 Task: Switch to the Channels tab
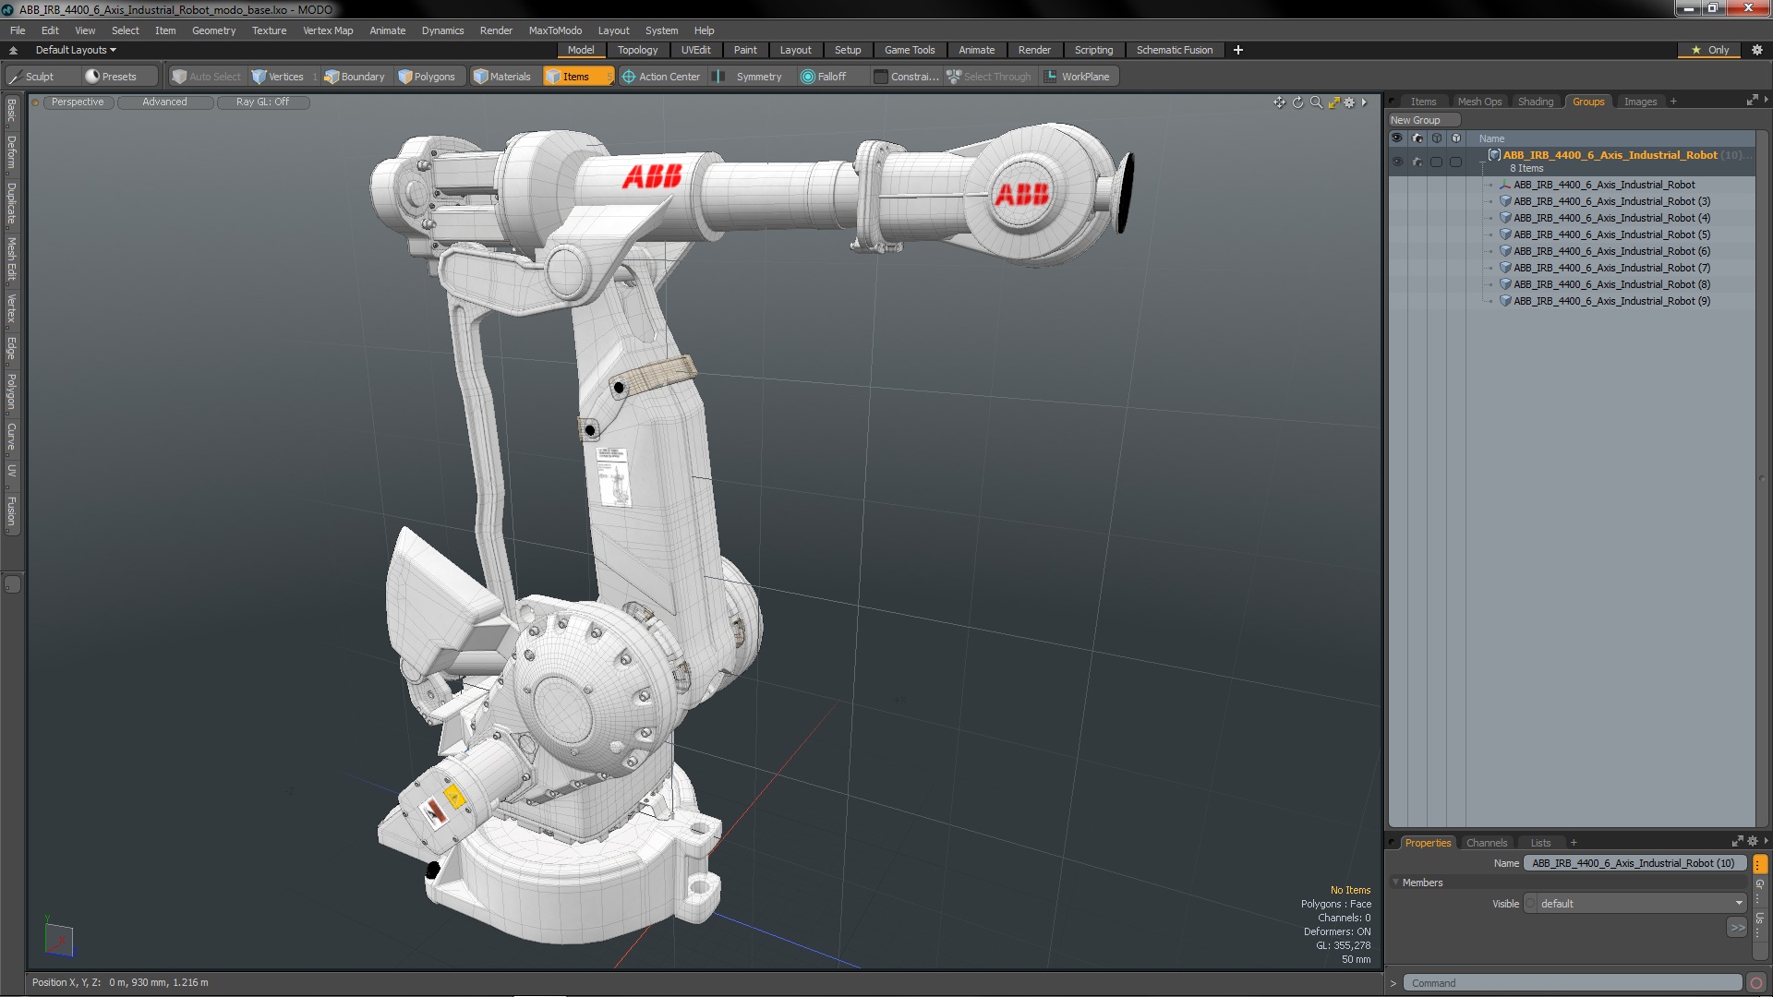click(x=1487, y=843)
